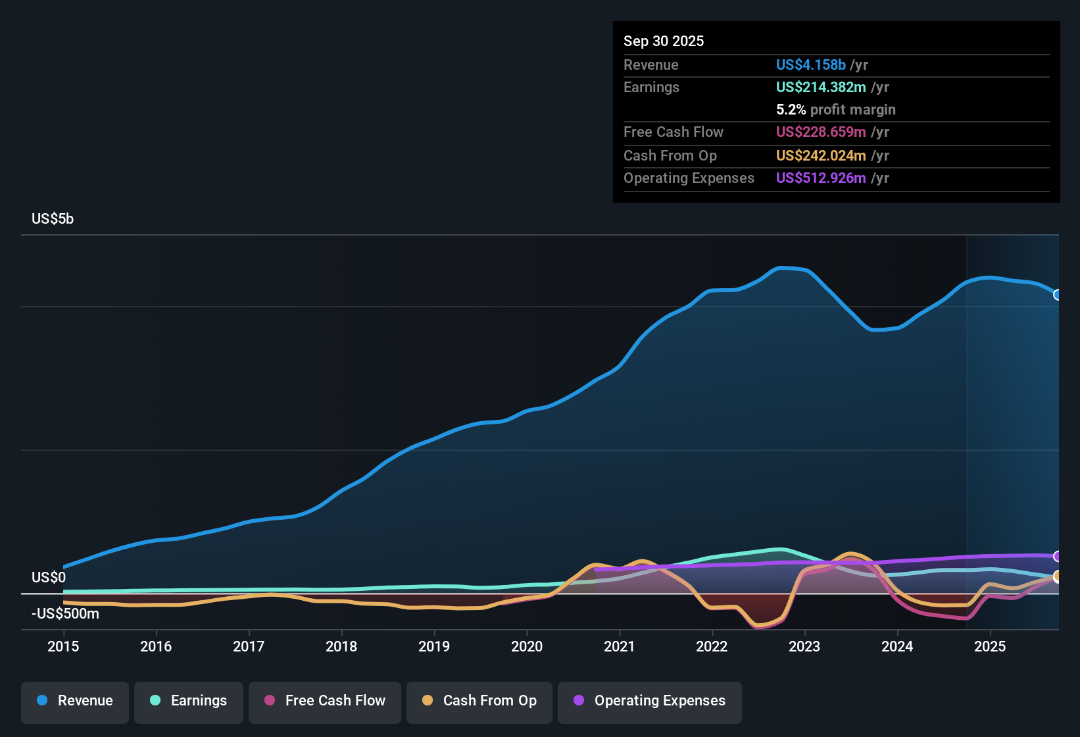Click the Operating Expenses endpoint circle marker
The height and width of the screenshot is (737, 1080).
[1058, 557]
